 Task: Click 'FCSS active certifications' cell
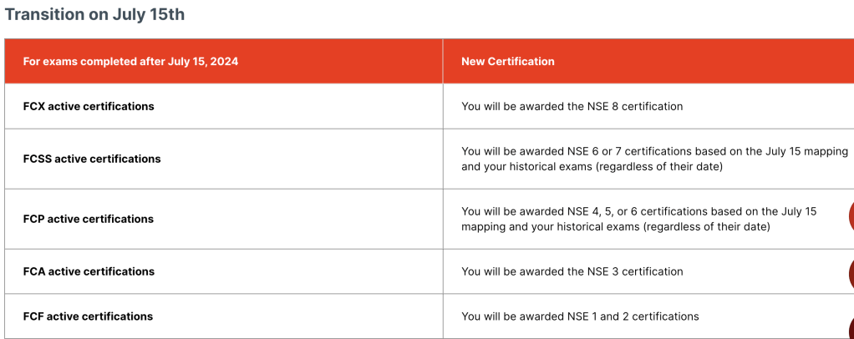(92, 159)
